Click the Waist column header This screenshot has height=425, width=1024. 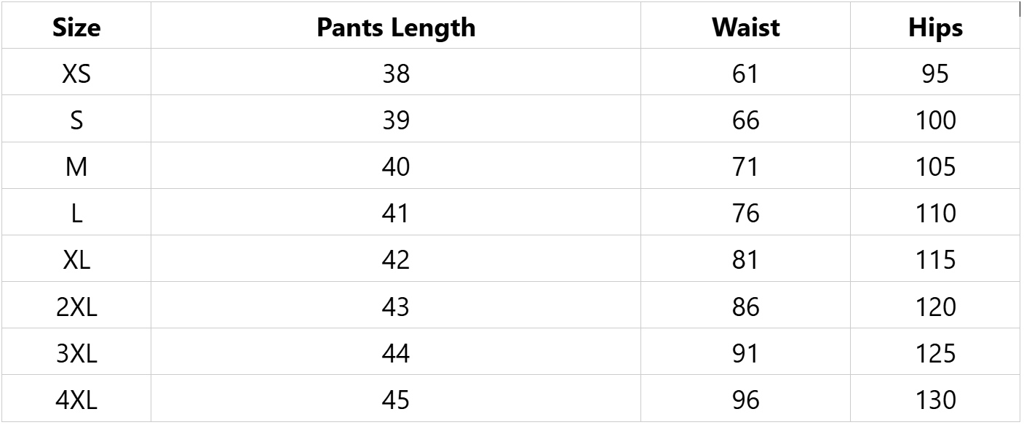coord(746,27)
